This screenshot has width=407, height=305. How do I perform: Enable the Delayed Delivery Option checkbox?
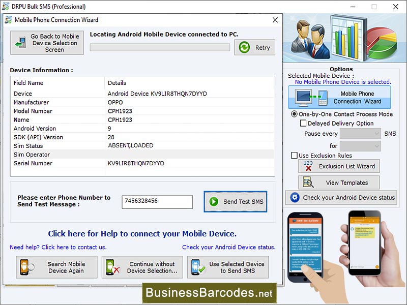(302, 123)
